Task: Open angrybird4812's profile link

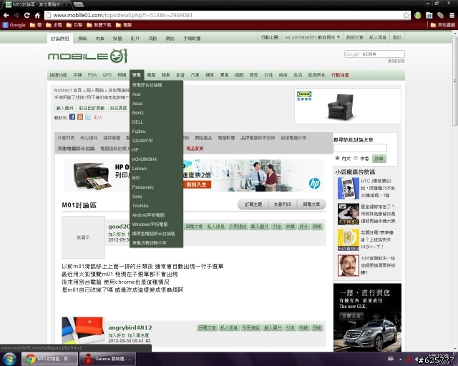Action: (x=130, y=327)
